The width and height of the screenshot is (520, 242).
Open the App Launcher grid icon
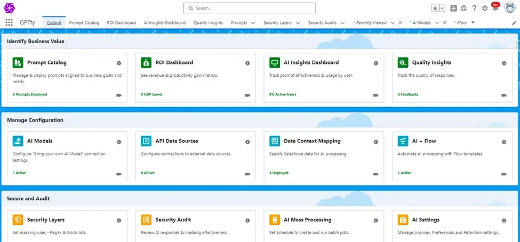[9, 23]
